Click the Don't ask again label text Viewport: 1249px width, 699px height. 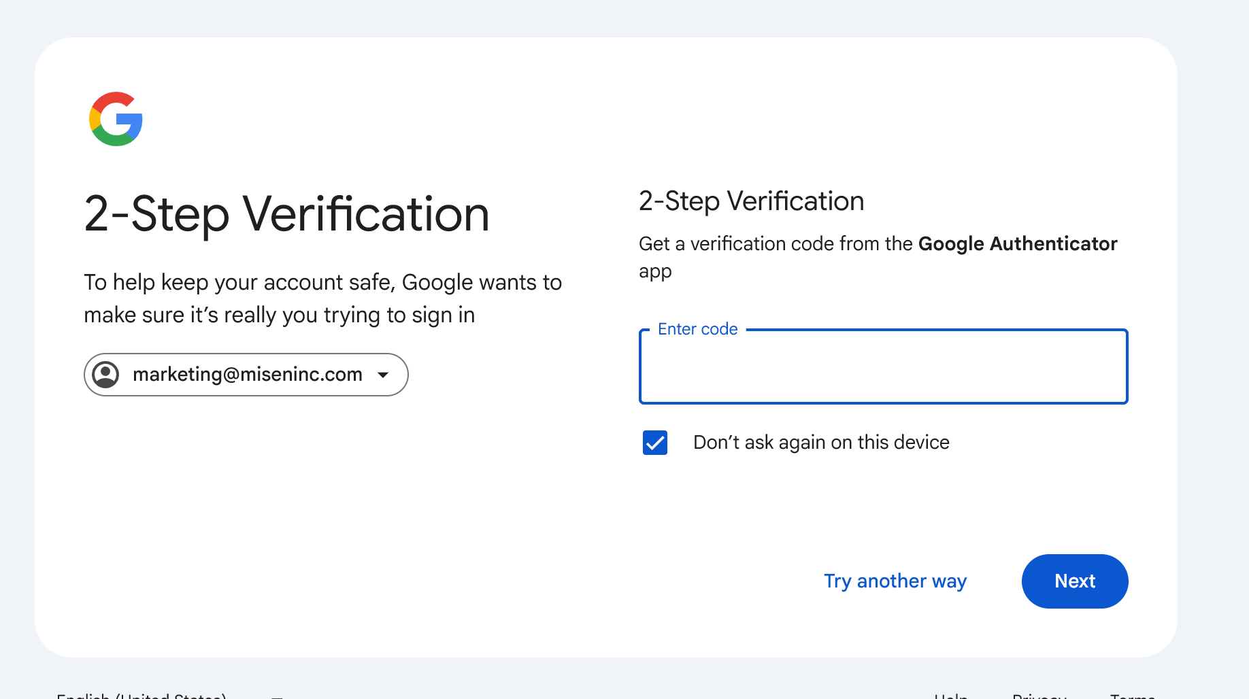[x=821, y=443]
